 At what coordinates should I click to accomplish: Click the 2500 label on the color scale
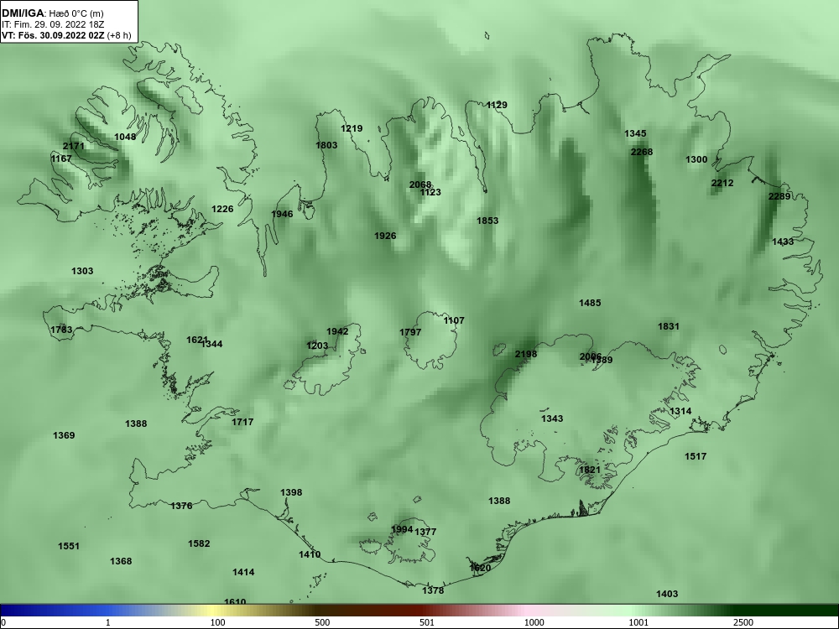[743, 622]
